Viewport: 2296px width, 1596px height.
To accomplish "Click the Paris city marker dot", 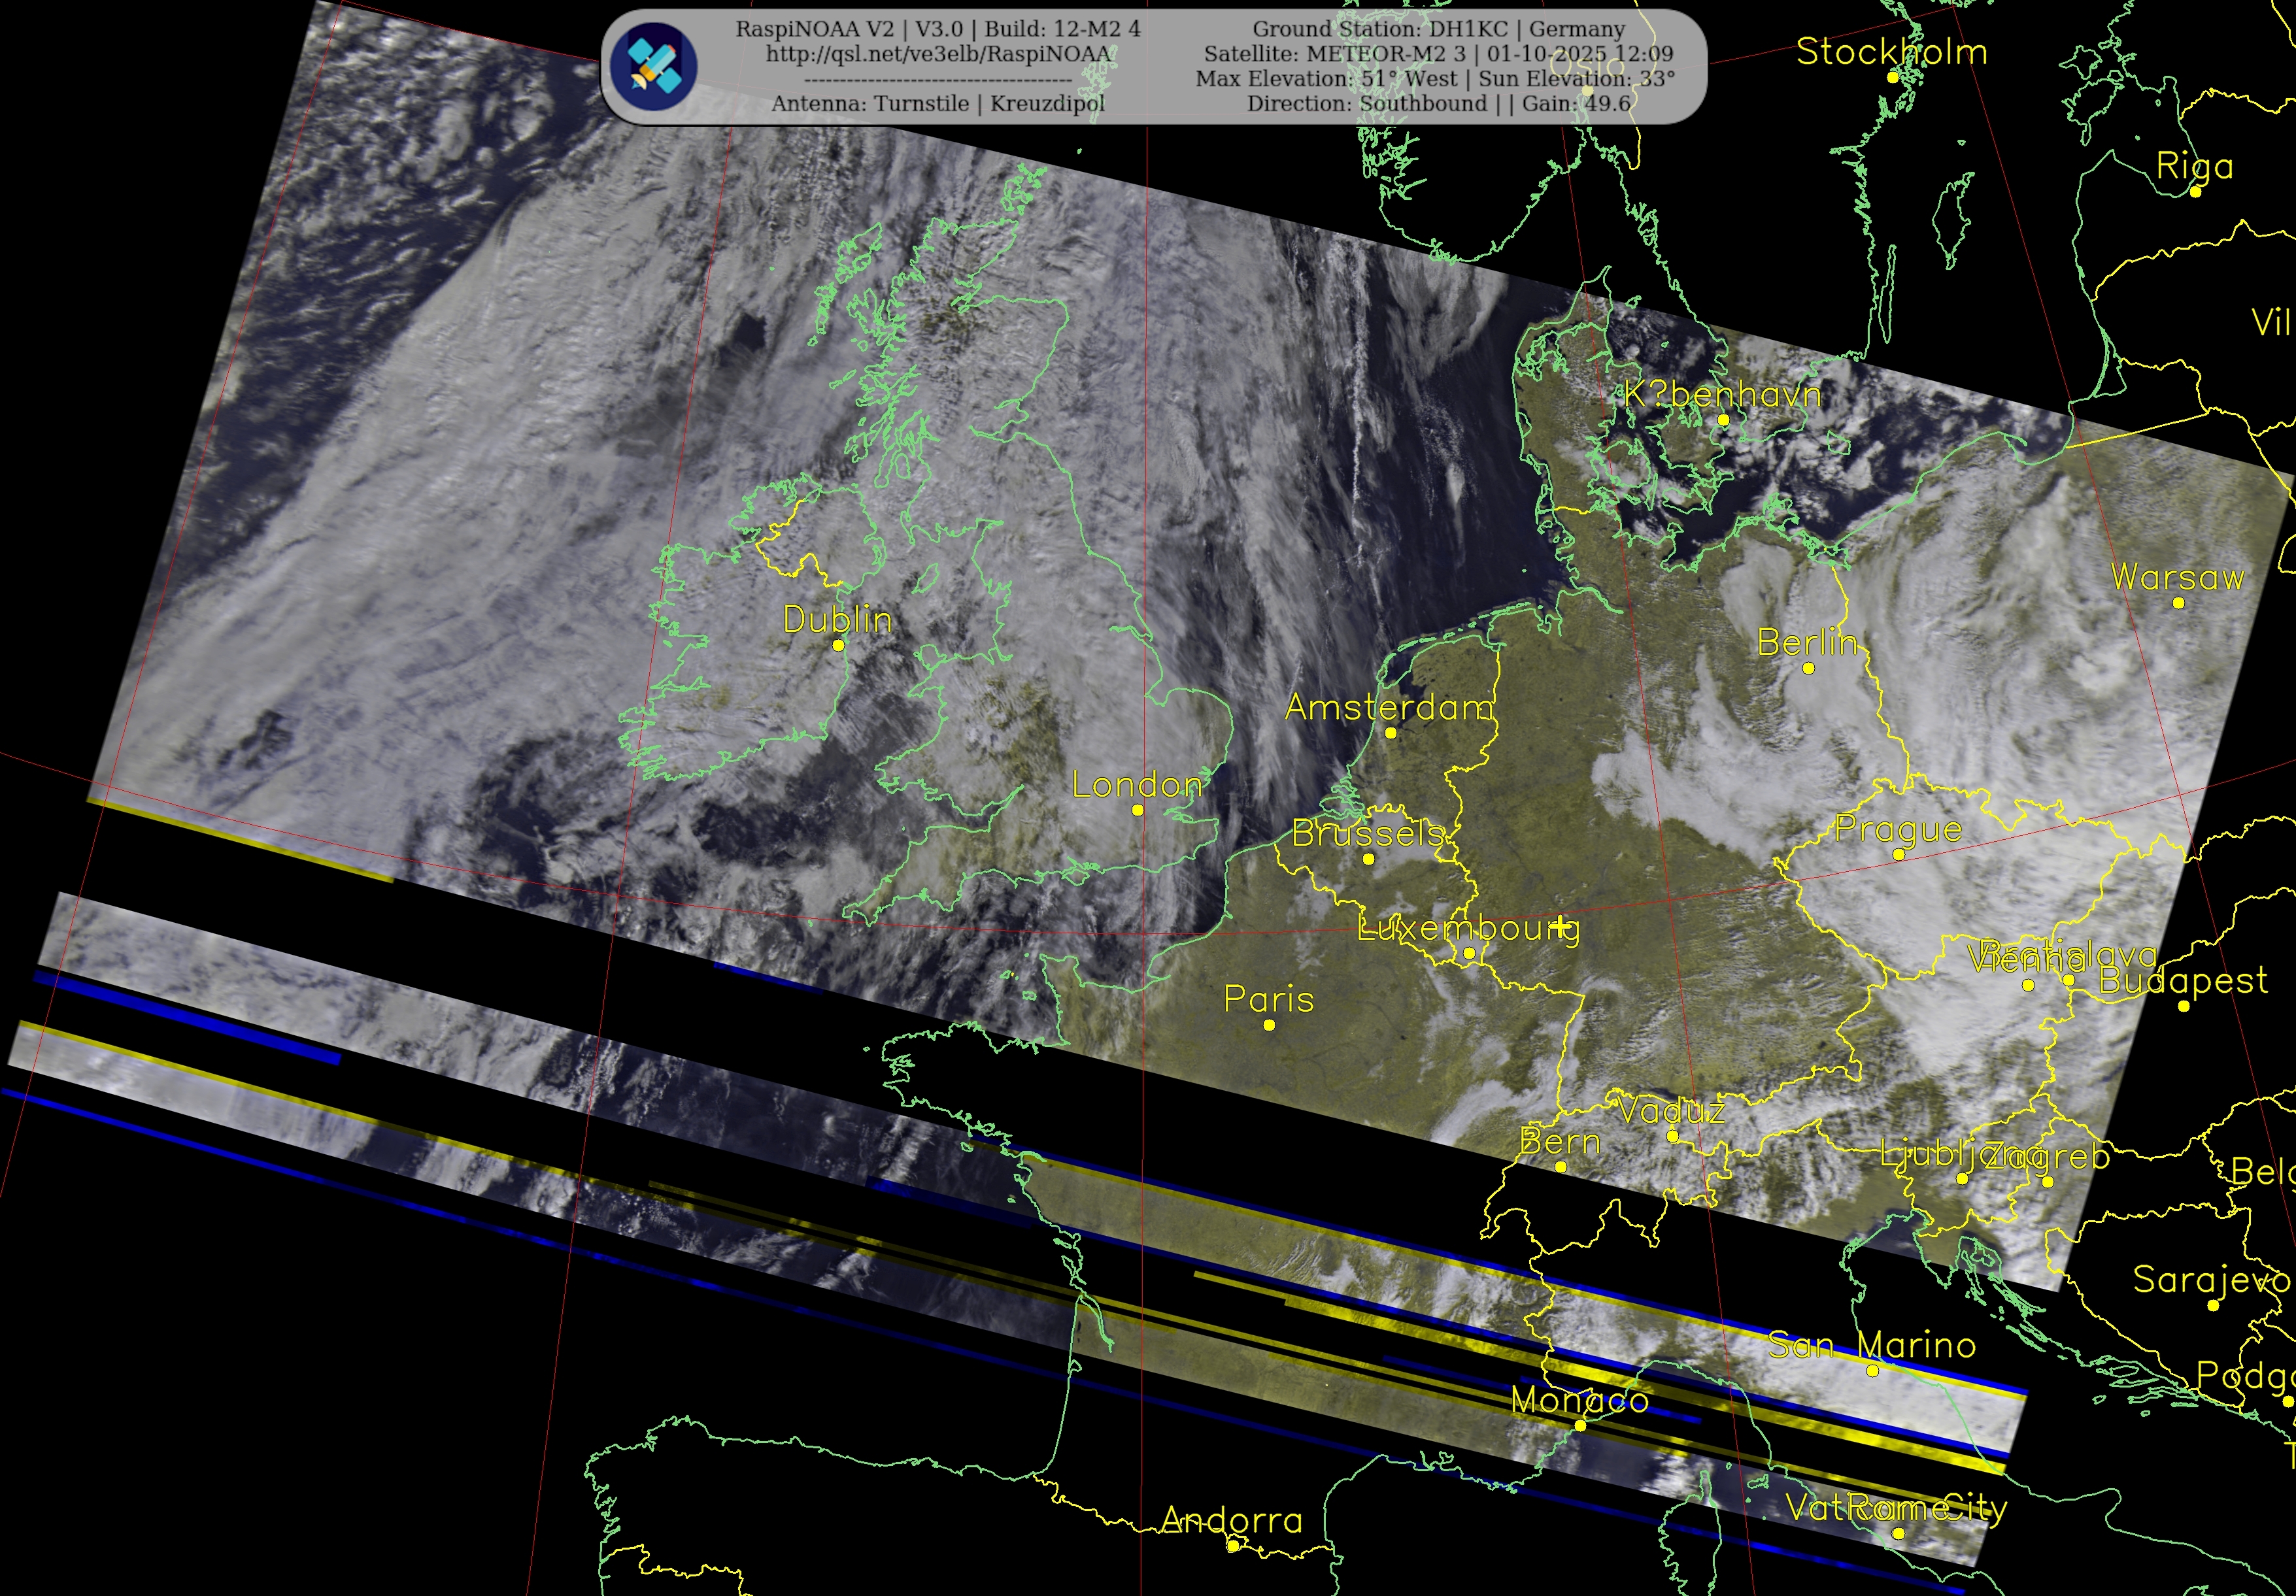I will click(x=1269, y=1025).
